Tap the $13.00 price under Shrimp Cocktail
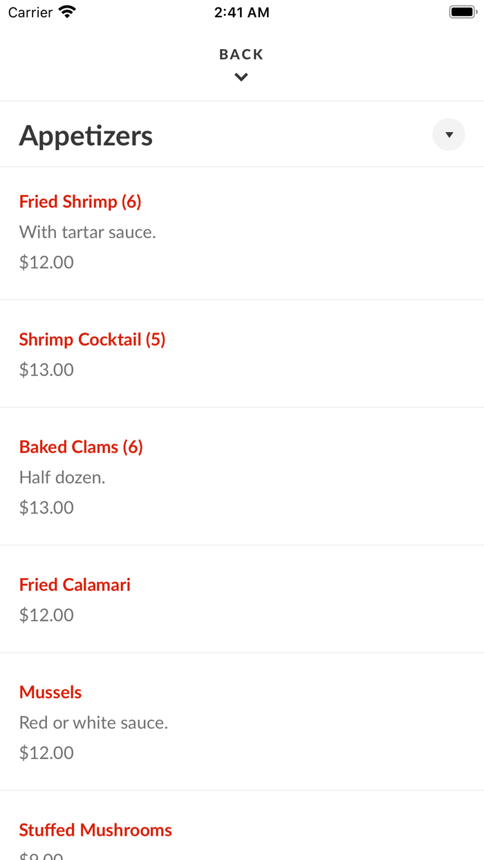 point(46,370)
